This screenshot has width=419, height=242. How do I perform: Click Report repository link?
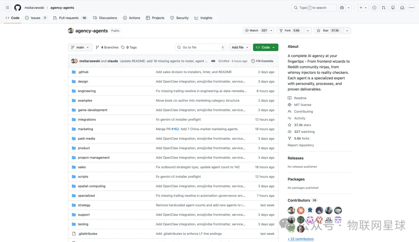[301, 145]
